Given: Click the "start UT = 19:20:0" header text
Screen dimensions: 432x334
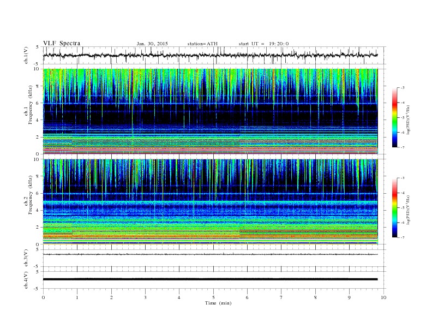Looking at the screenshot, I should pos(263,44).
